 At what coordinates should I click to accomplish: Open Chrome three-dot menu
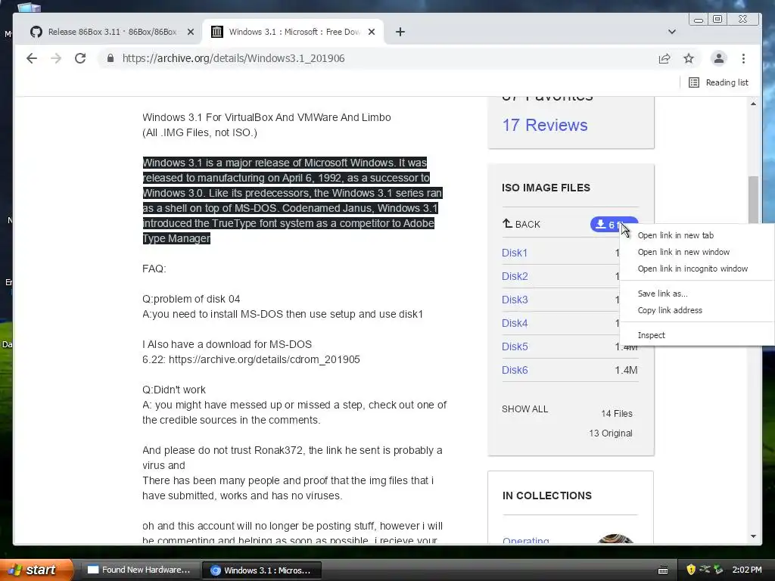pyautogui.click(x=743, y=58)
